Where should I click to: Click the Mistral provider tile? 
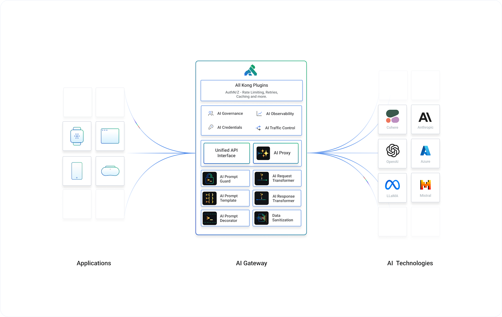(x=425, y=187)
